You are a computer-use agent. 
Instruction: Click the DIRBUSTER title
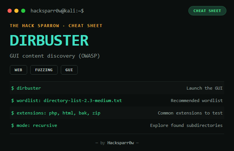(x=49, y=41)
